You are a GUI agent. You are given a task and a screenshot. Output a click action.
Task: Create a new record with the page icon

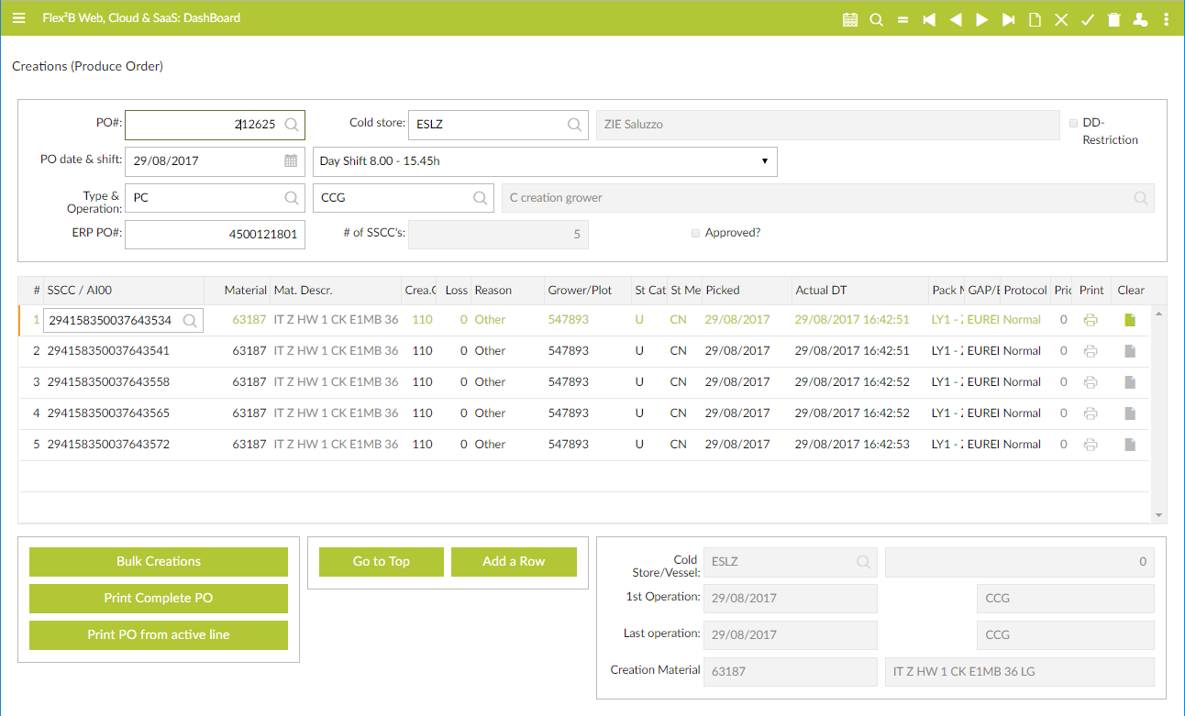(1035, 19)
